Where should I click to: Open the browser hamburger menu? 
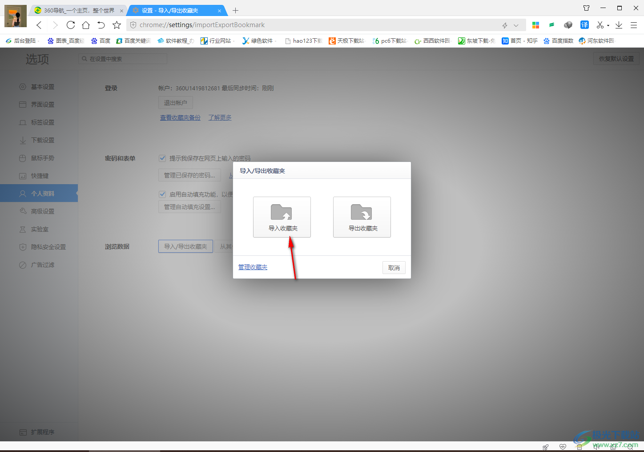tap(634, 25)
